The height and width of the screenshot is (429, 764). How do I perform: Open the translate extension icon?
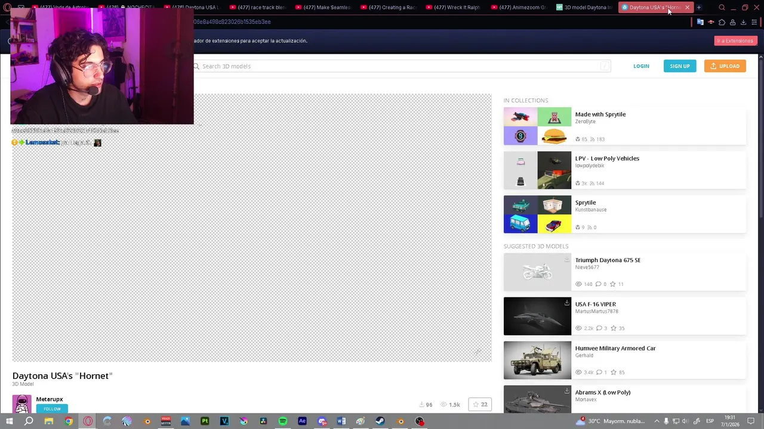click(x=700, y=22)
